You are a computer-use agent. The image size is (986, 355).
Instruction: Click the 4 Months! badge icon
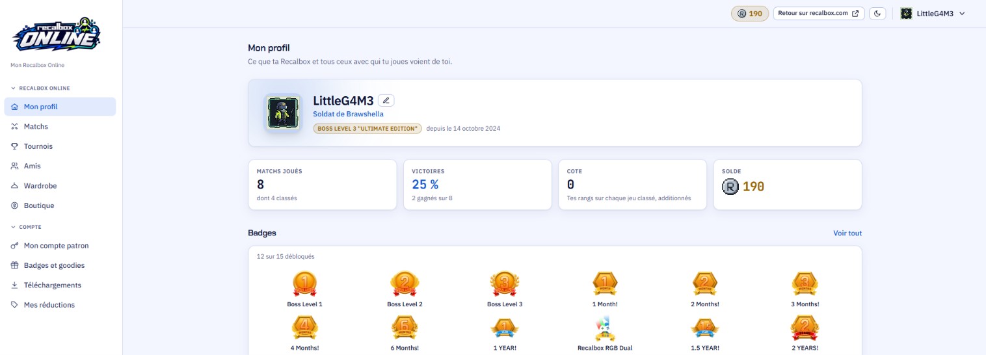304,328
